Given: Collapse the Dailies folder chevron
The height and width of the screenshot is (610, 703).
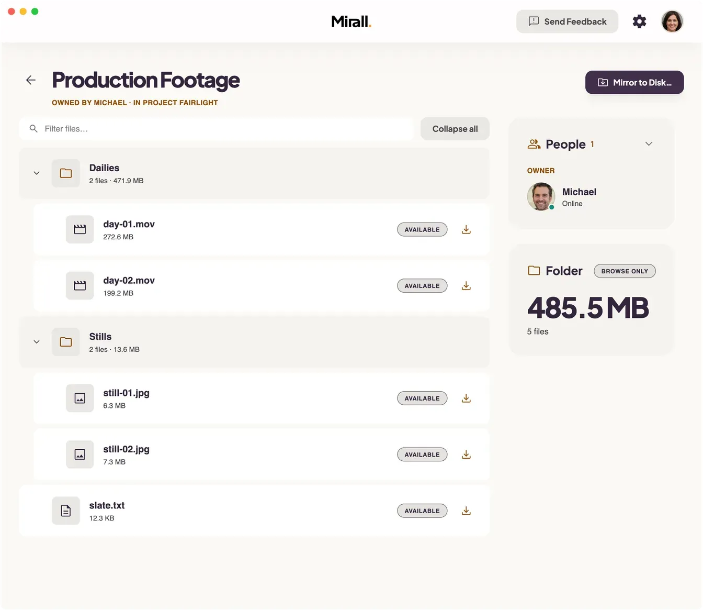Looking at the screenshot, I should [x=37, y=173].
